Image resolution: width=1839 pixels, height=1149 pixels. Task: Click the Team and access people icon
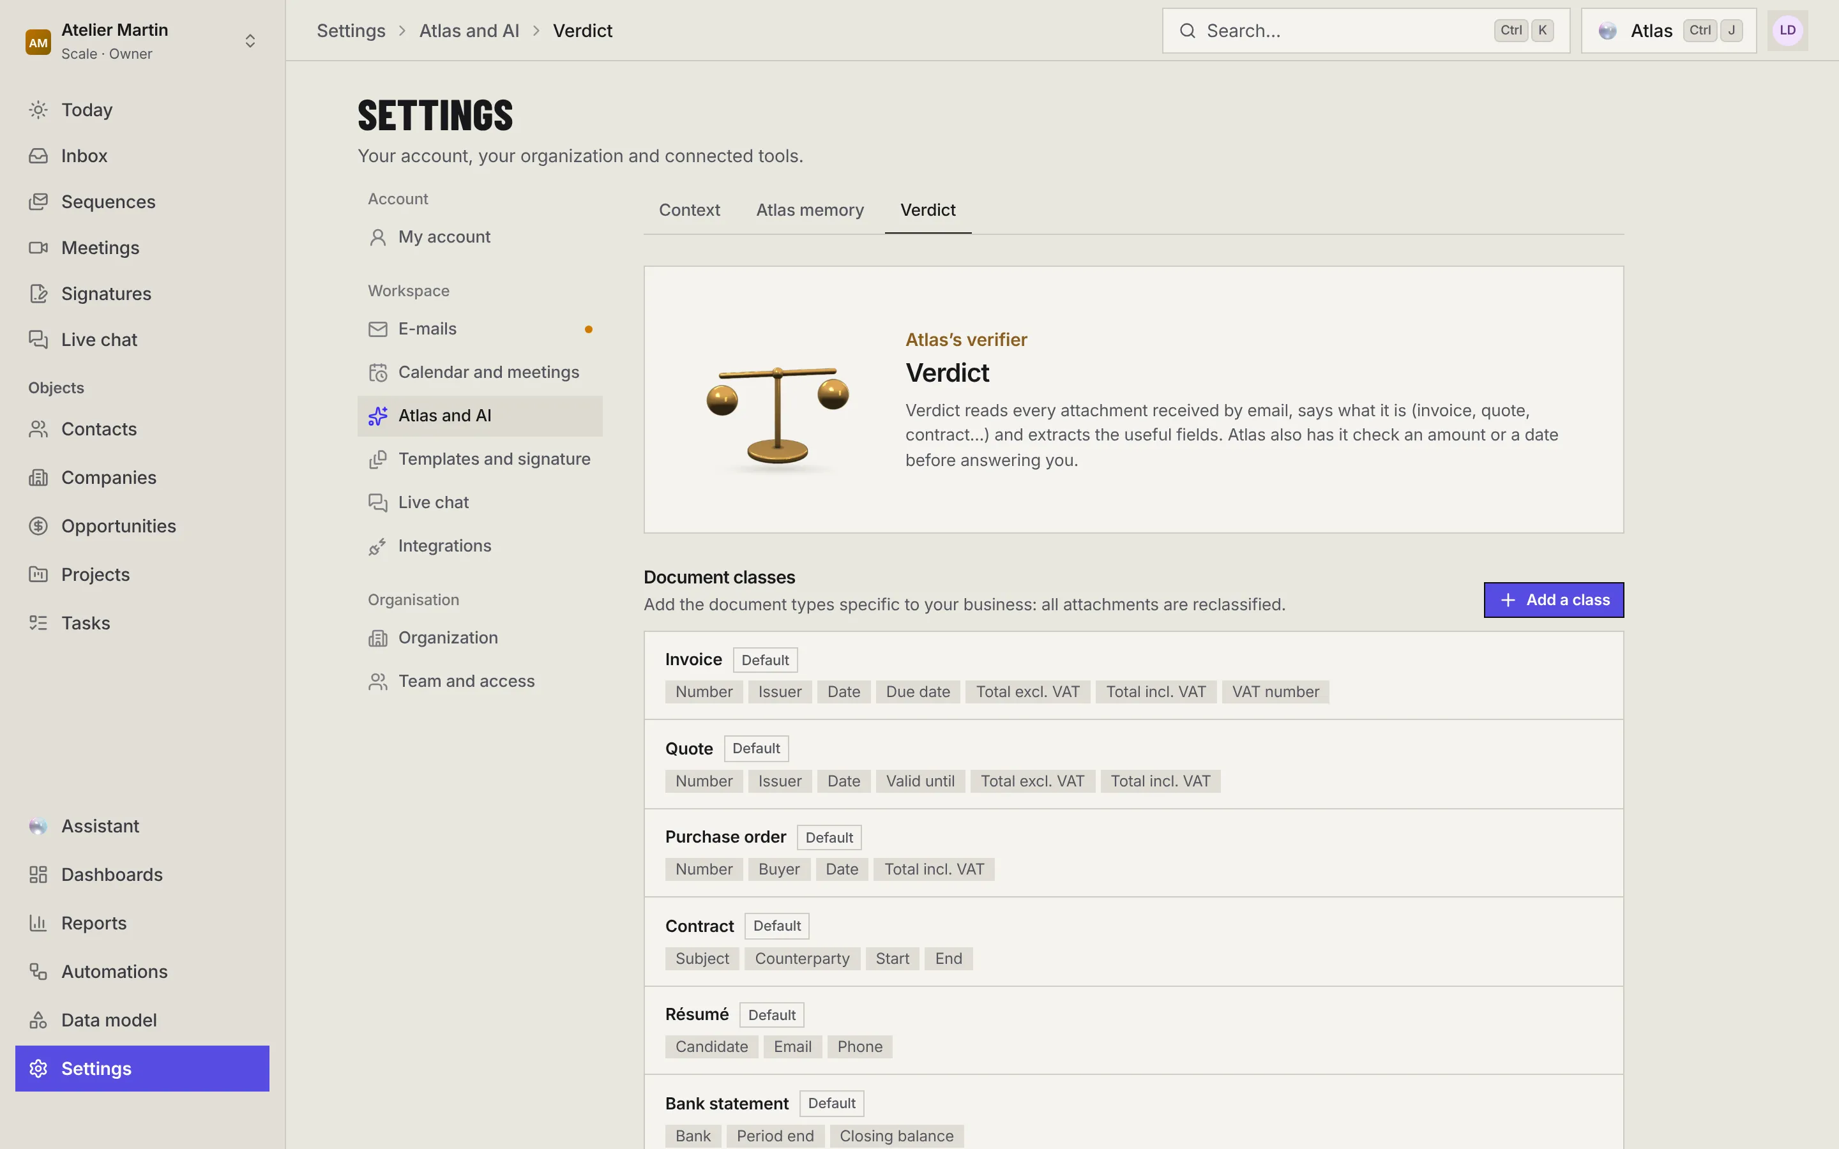click(377, 682)
